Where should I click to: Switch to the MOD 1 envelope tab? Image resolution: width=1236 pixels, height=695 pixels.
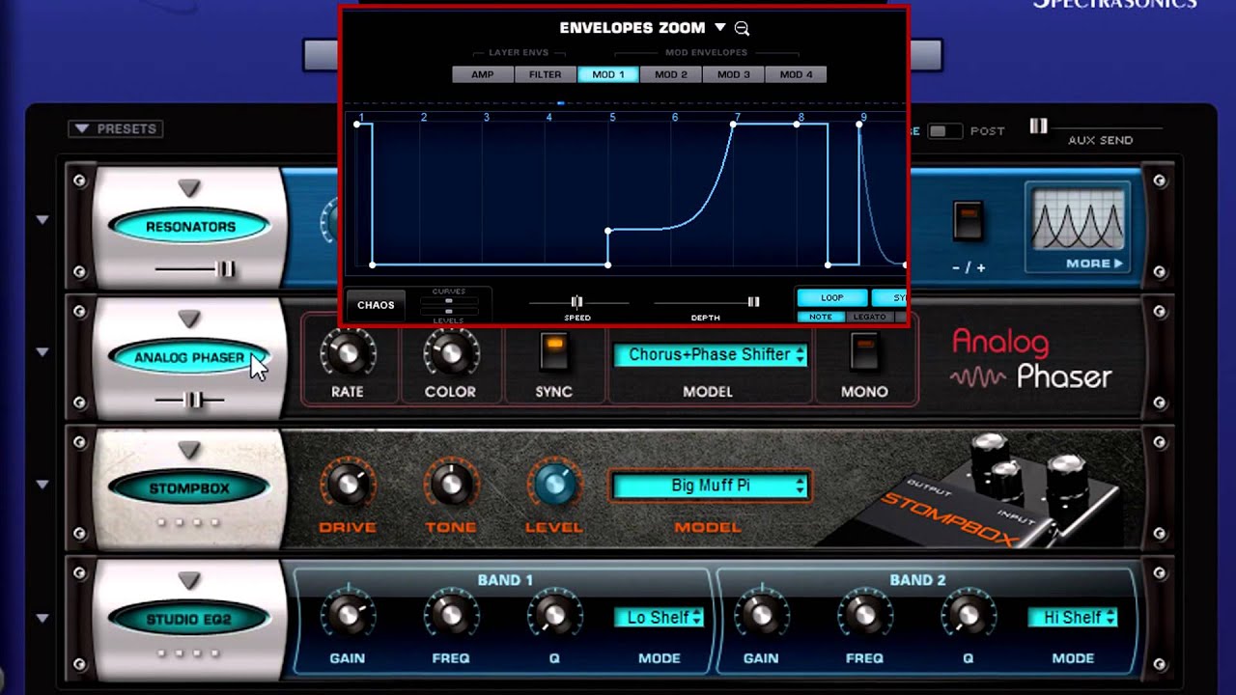click(x=608, y=74)
